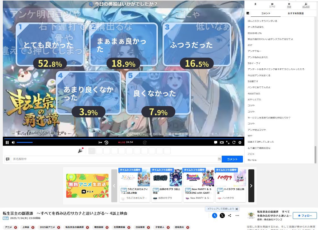
Task: Open New PANTY & STOCKING card
Action: point(199,185)
